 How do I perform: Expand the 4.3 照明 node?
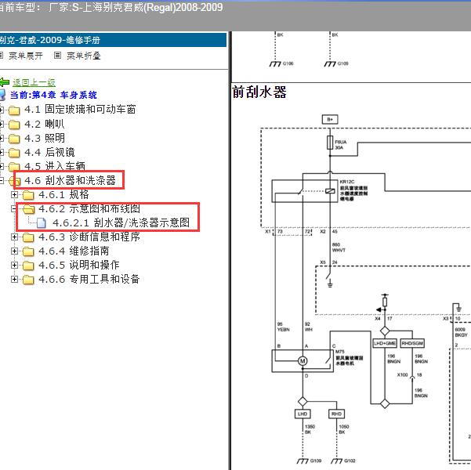click(x=2, y=138)
